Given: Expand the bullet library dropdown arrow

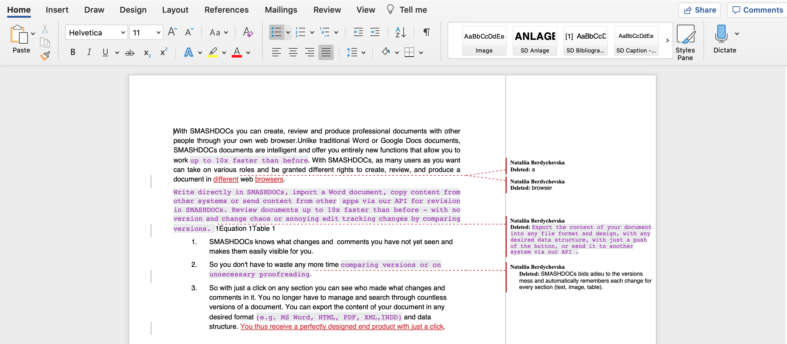Looking at the screenshot, I should point(288,32).
